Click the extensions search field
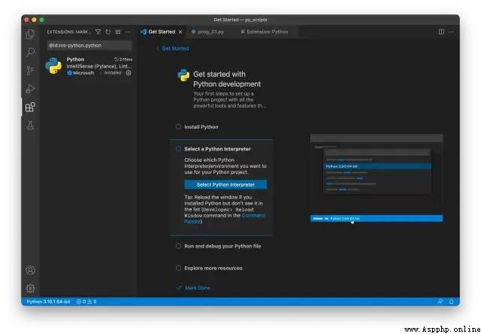 pos(89,45)
